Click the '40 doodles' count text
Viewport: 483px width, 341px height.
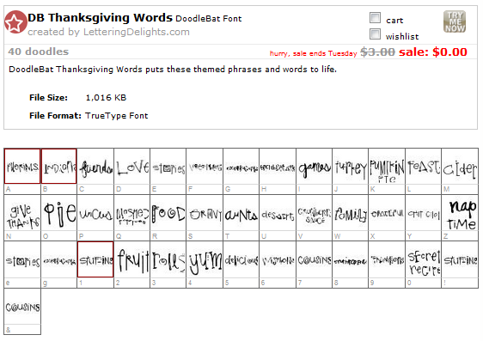pos(38,52)
